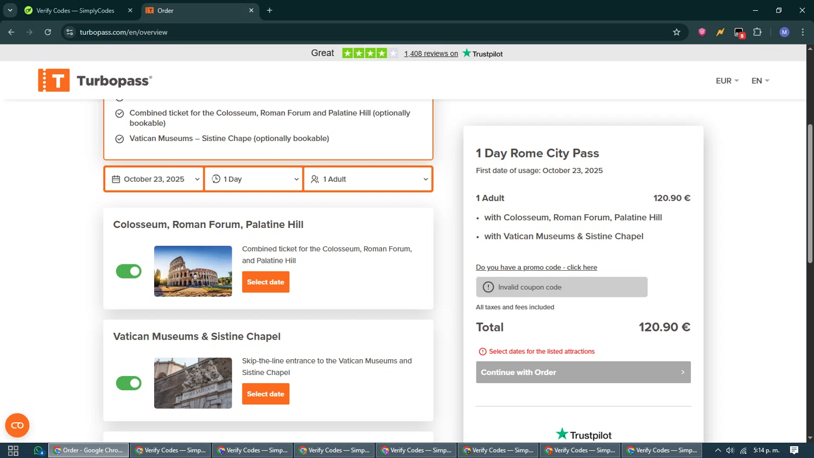Open the yellow lightning extension icon
Screen dimensions: 814x458
(x=720, y=33)
